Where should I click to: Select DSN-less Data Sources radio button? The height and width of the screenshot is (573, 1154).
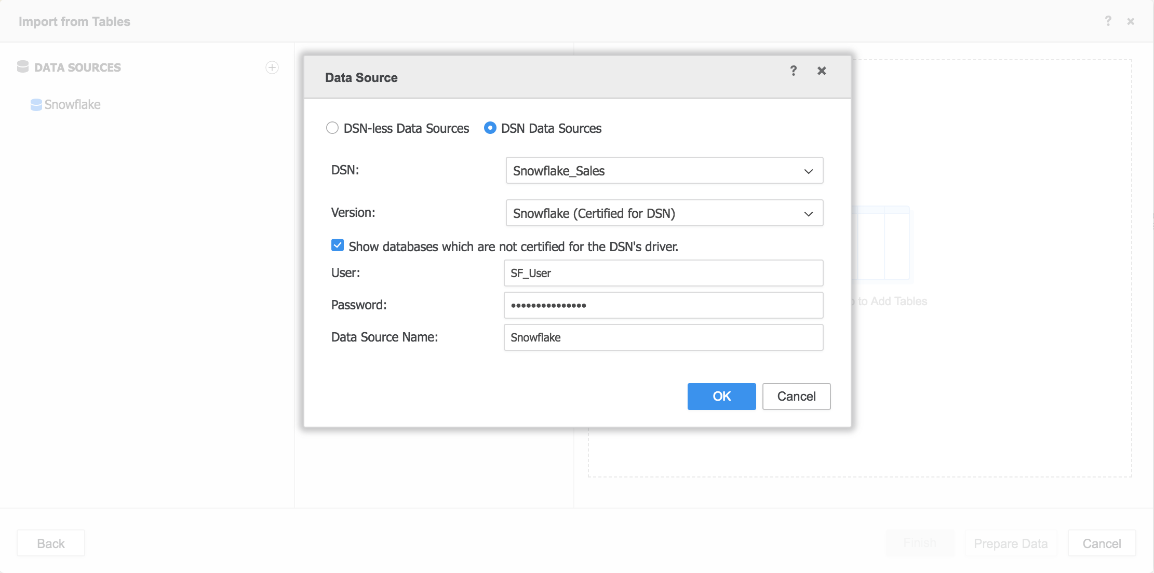click(x=332, y=128)
